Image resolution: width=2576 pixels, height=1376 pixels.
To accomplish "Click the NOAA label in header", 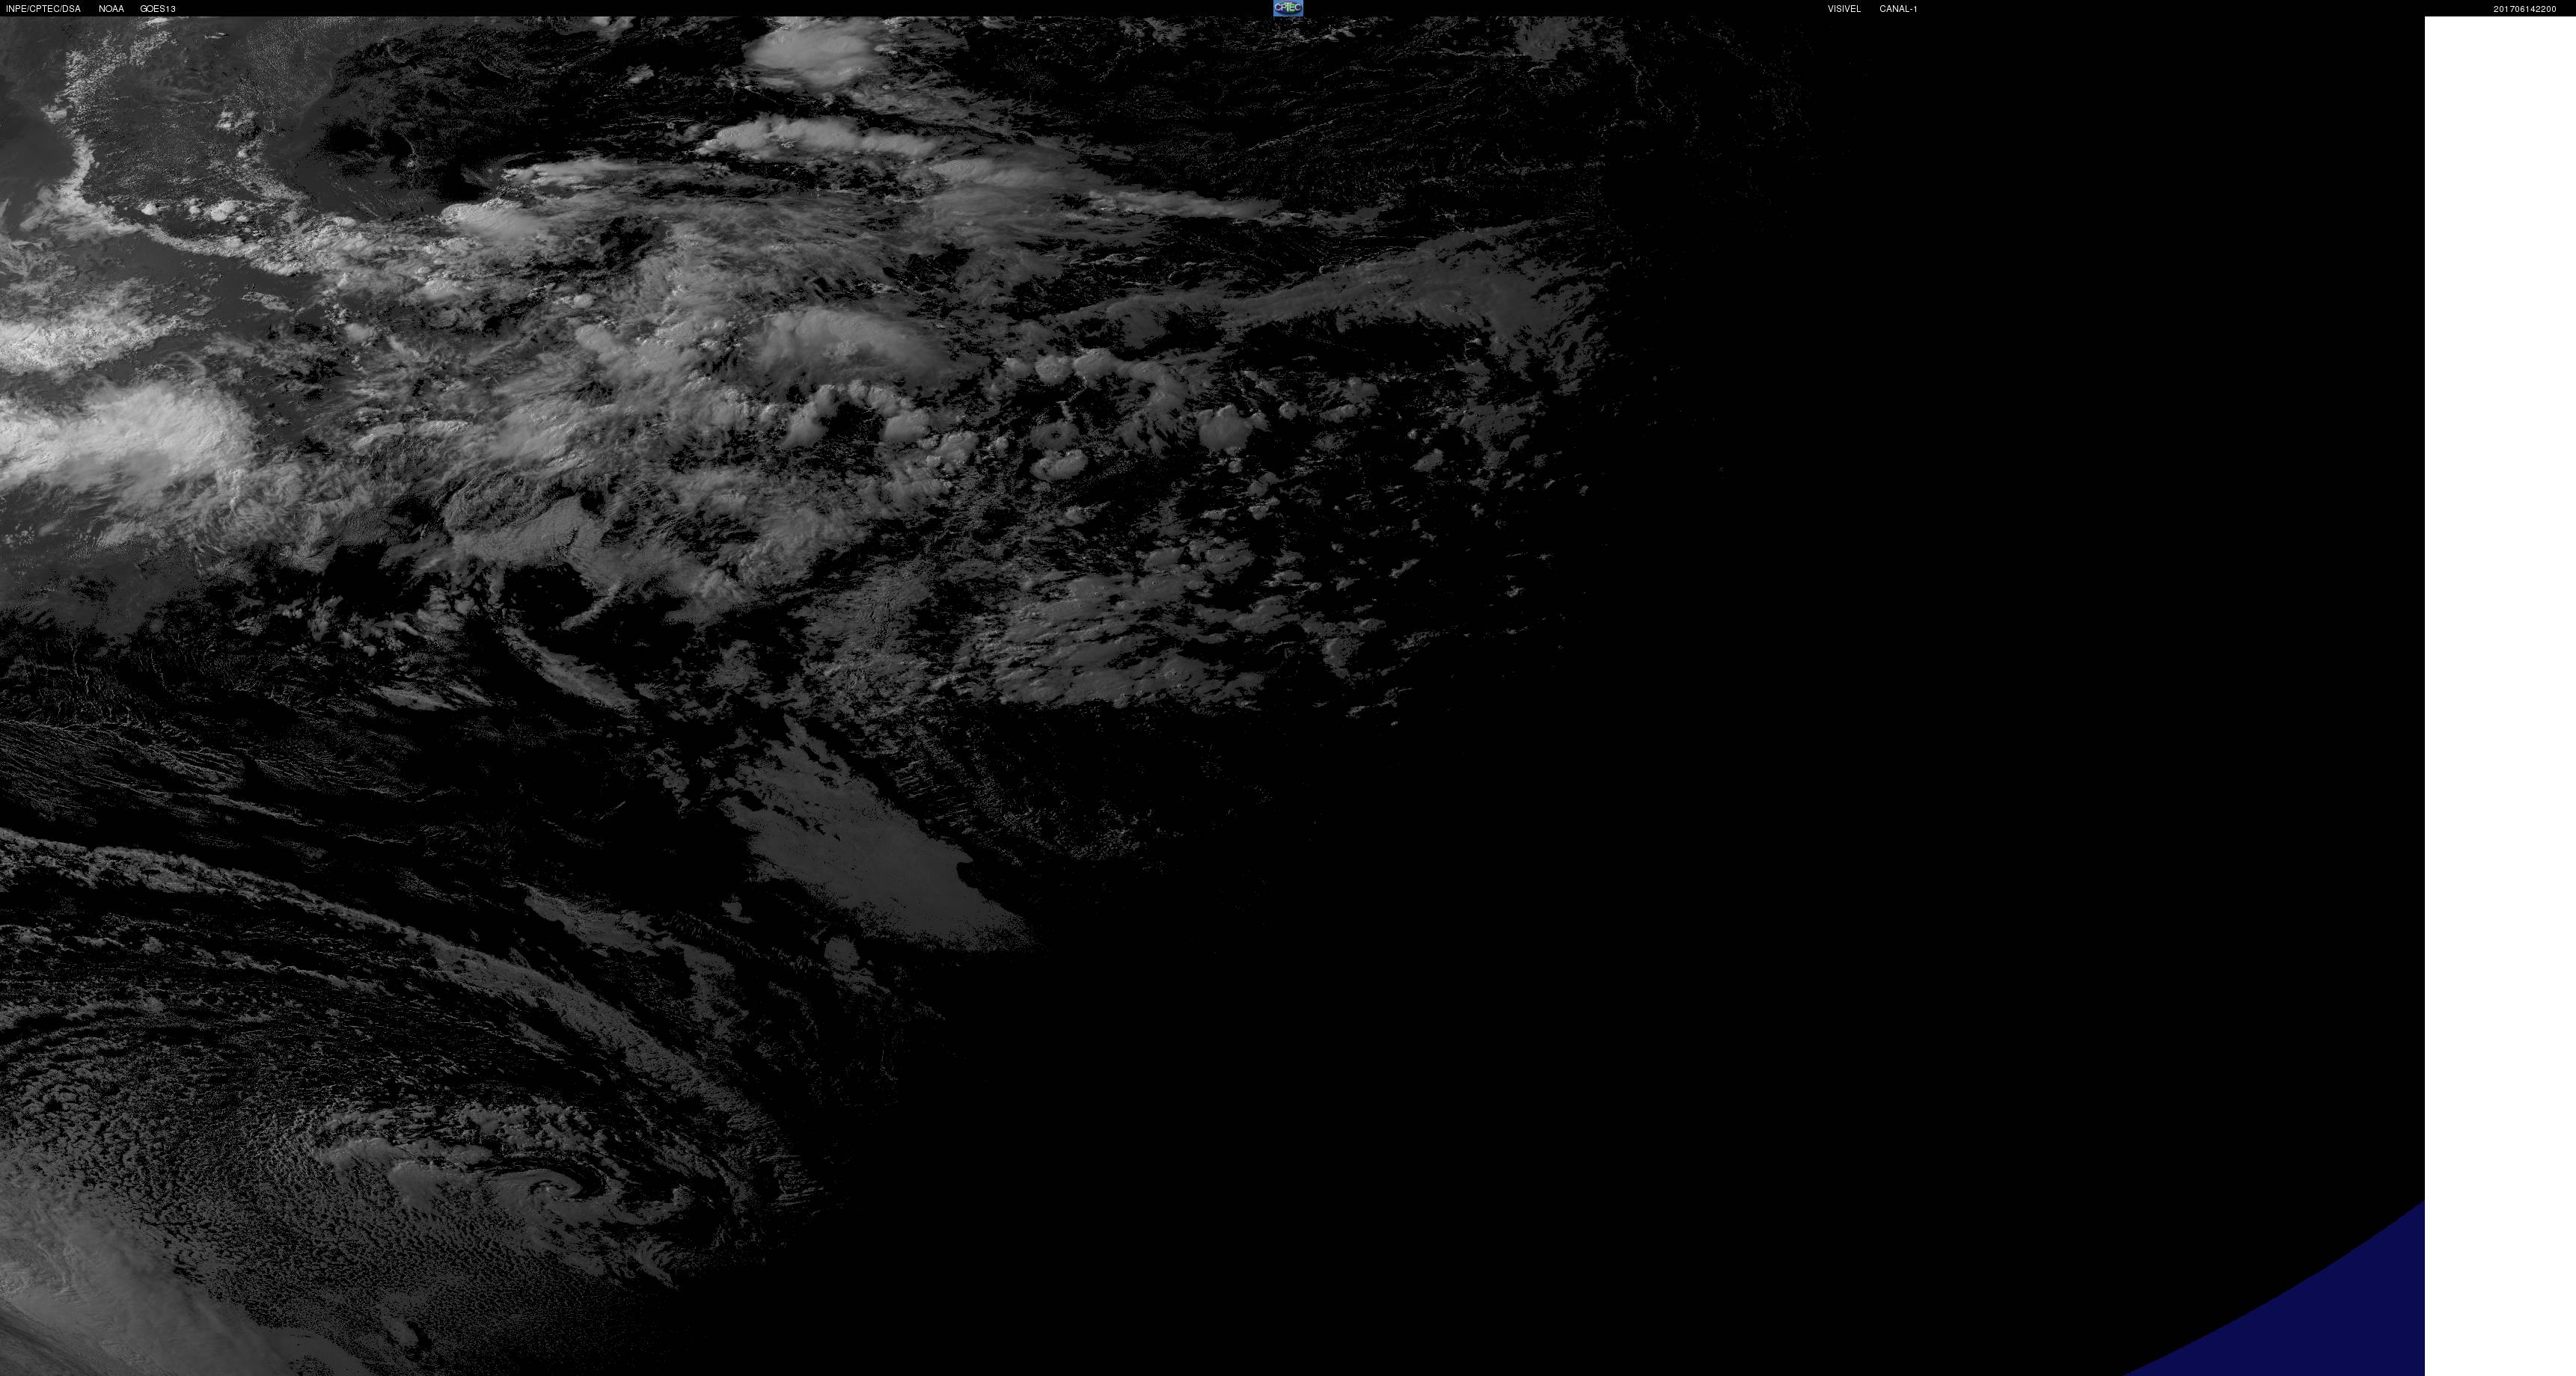I will (x=111, y=9).
